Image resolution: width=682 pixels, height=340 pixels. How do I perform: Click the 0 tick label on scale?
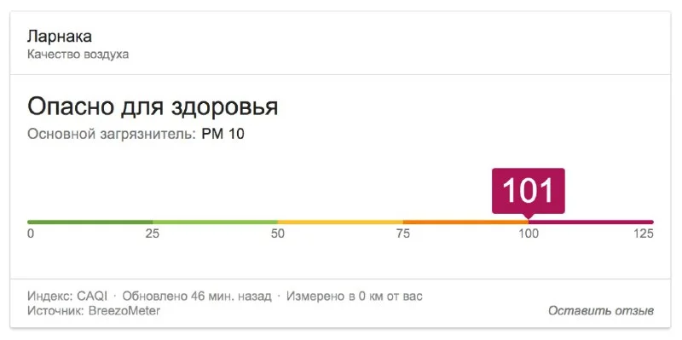(x=31, y=234)
